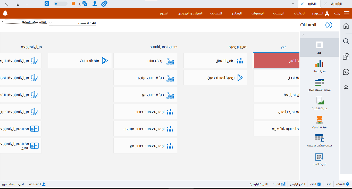Open ميزان النقدية report icon

[x=319, y=101]
